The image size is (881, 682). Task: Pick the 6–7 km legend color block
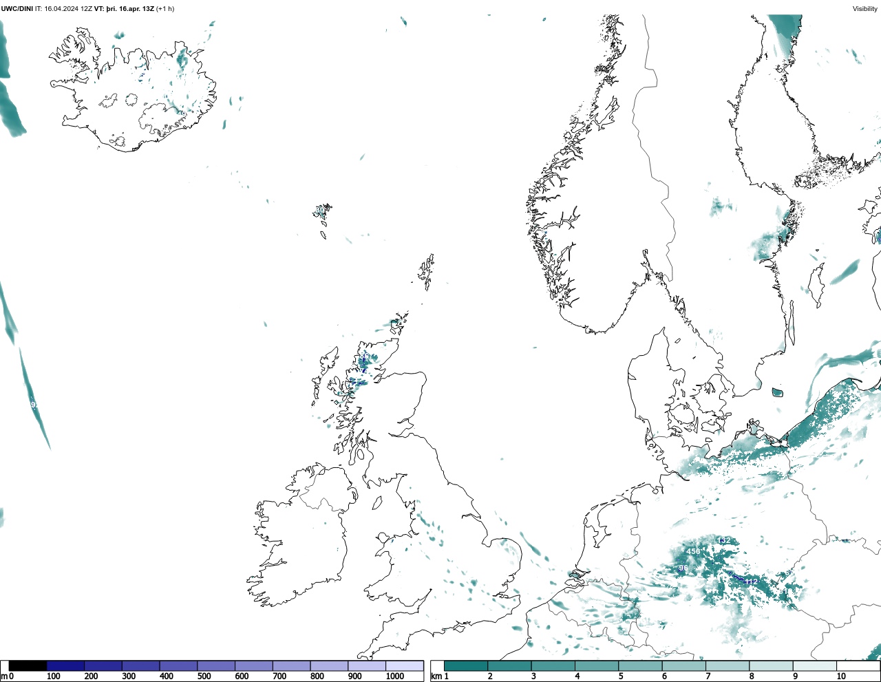click(683, 665)
